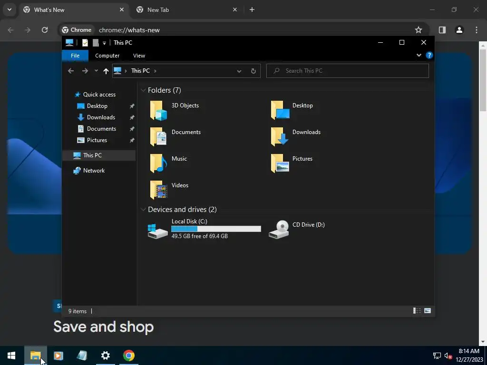The image size is (487, 365).
Task: Click File Explorer taskbar icon
Action: (35, 355)
